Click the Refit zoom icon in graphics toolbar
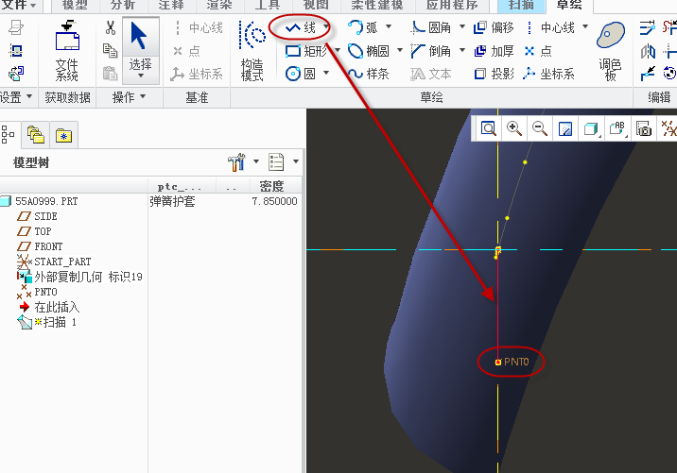 489,128
